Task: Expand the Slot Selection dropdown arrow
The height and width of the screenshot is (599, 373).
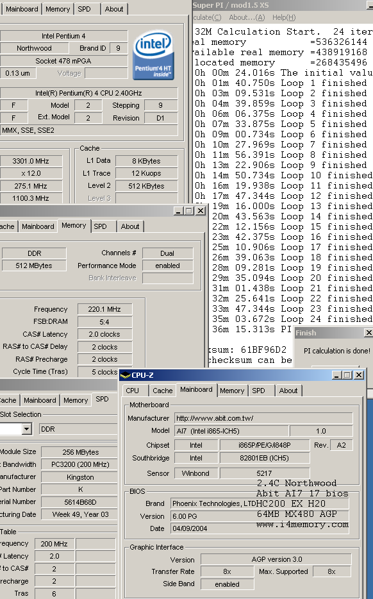Action: coord(26,429)
